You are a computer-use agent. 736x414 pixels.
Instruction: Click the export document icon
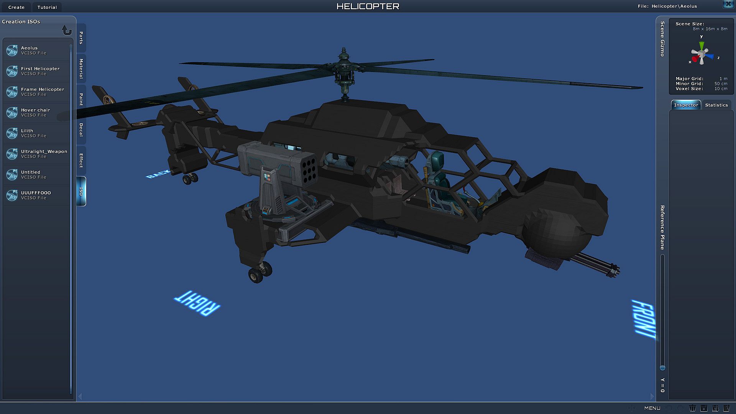727,408
